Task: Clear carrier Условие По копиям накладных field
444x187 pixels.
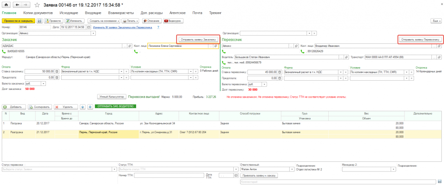Action: coord(411,72)
